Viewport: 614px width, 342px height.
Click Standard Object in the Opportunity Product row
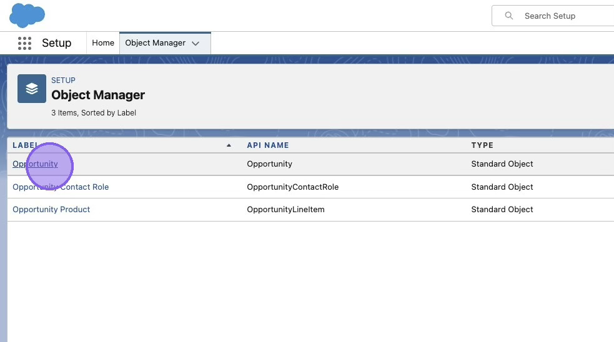point(502,209)
